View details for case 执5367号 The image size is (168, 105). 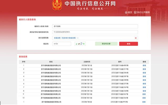[144, 94]
